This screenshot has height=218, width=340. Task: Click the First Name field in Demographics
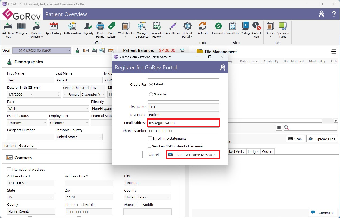31,80
